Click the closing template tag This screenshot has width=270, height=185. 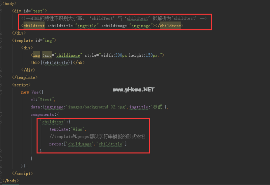25,77
